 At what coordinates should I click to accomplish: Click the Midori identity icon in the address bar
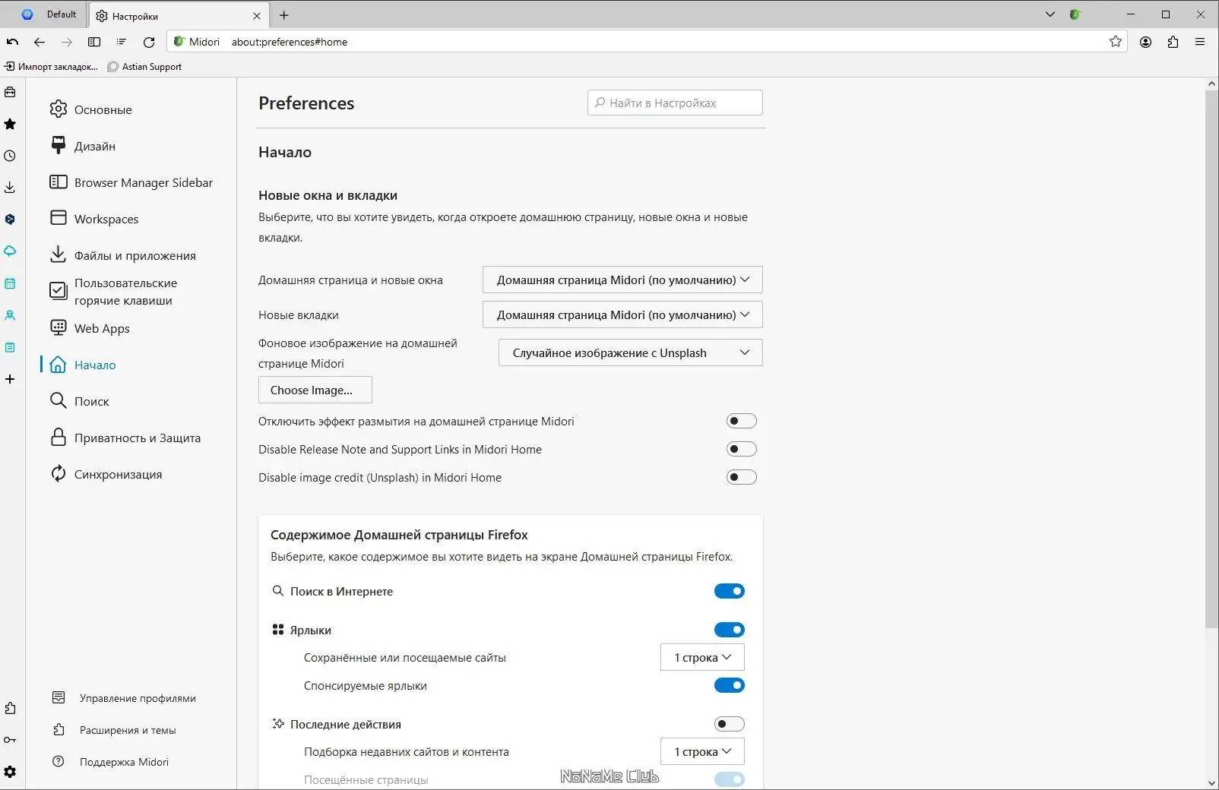click(179, 42)
